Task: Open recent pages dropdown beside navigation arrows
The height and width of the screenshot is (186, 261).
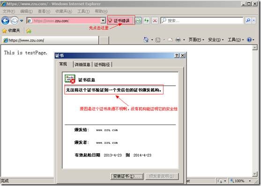Action: 22,21
